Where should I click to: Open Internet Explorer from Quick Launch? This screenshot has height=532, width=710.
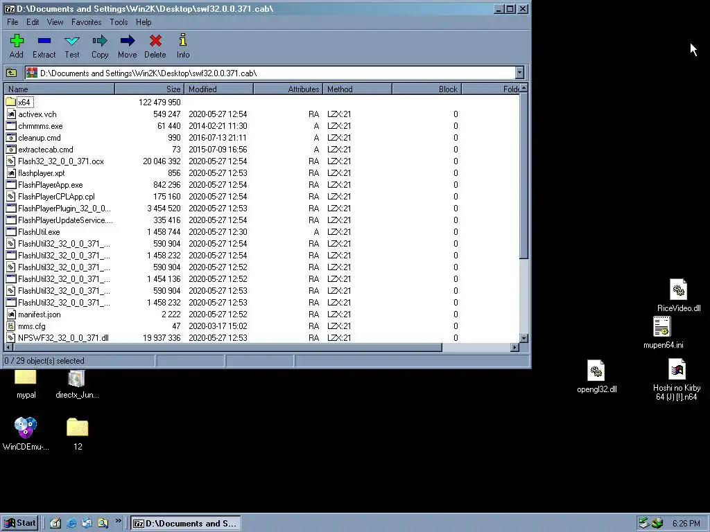71,524
